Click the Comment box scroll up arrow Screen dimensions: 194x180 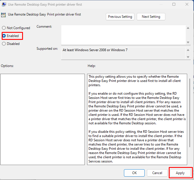tap(188, 28)
